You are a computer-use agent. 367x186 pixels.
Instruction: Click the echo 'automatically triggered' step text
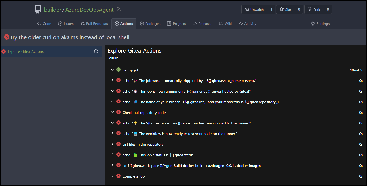click(189, 81)
